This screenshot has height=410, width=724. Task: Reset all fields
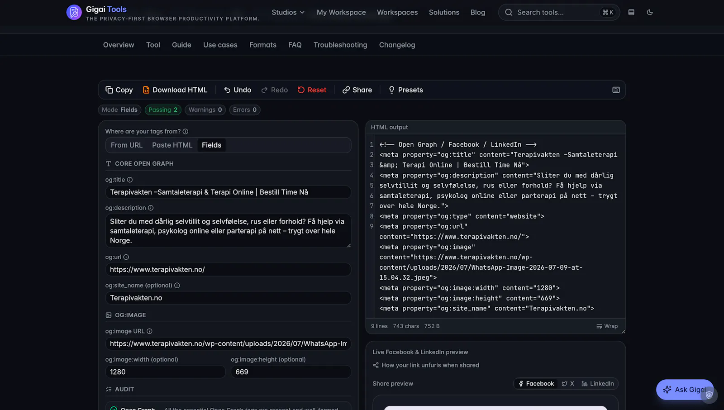point(312,90)
